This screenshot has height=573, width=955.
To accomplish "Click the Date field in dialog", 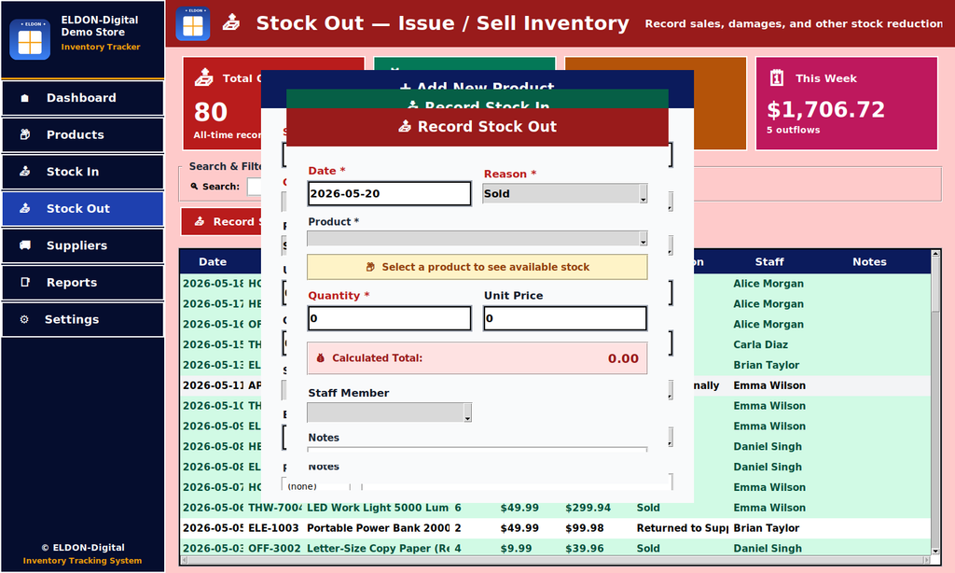I will click(x=389, y=194).
